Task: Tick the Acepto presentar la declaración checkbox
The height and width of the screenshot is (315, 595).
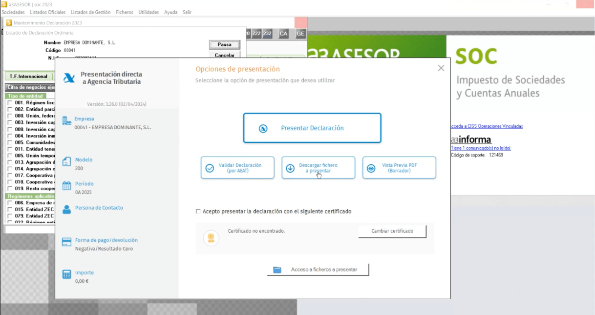Action: click(x=198, y=211)
